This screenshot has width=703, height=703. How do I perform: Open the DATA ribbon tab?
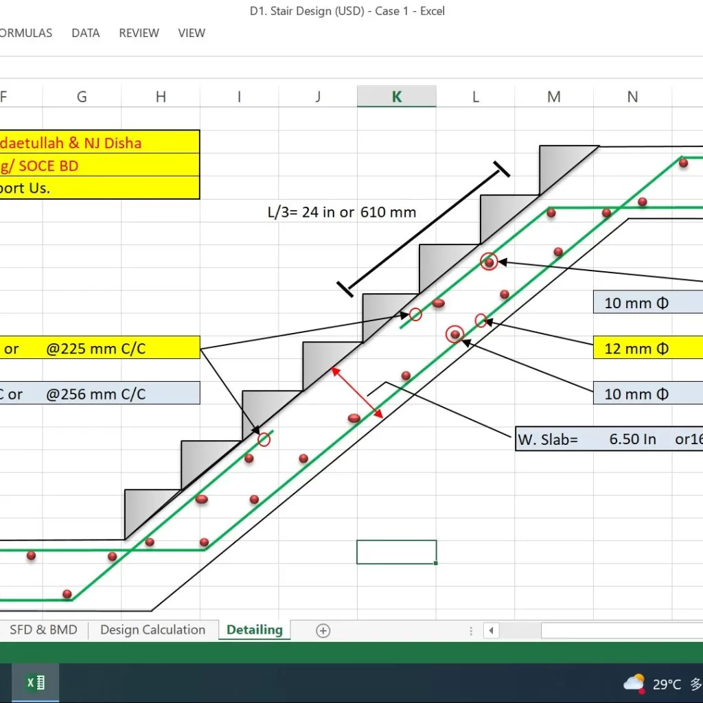(86, 33)
